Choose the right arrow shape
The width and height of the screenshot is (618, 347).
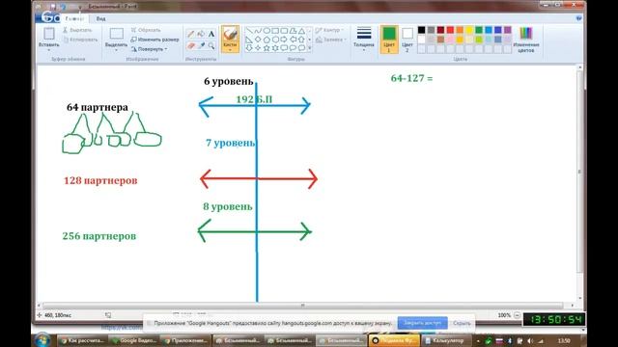(284, 40)
